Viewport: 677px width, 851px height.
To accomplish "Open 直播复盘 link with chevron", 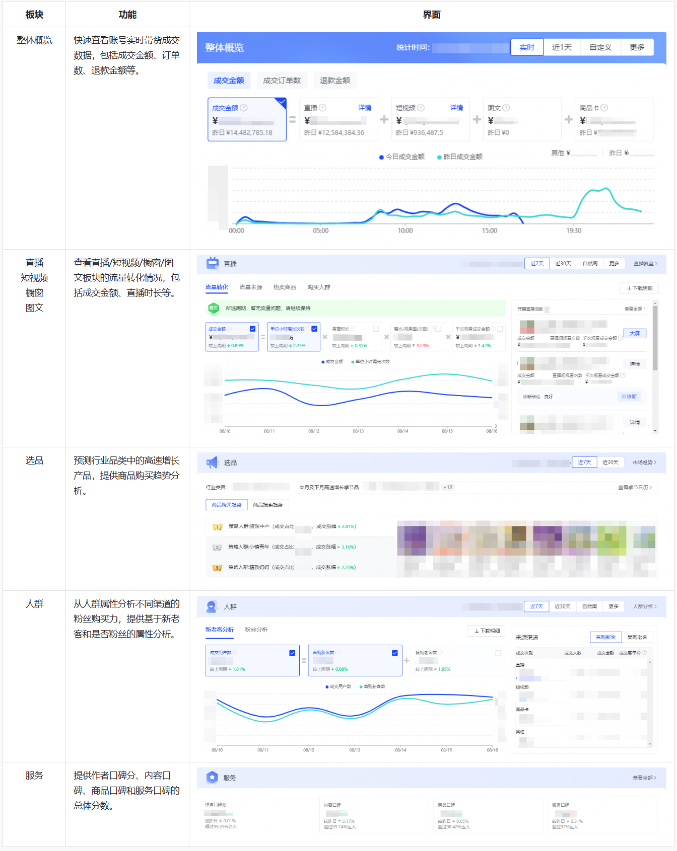I will coord(645,263).
